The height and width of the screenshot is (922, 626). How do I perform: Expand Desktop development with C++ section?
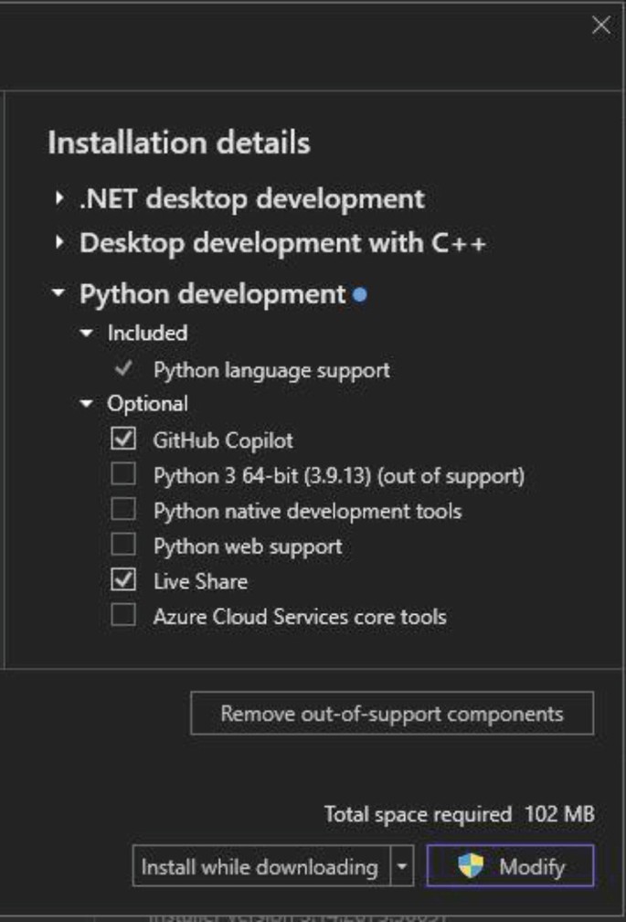click(x=59, y=243)
